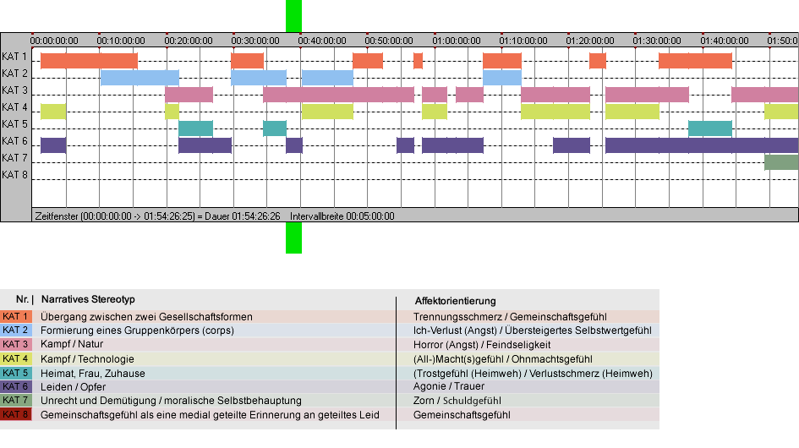The width and height of the screenshot is (799, 448).
Task: Select the KAT 1 row label in the timeline
Action: click(15, 57)
